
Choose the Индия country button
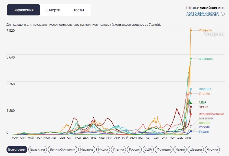click(103, 149)
